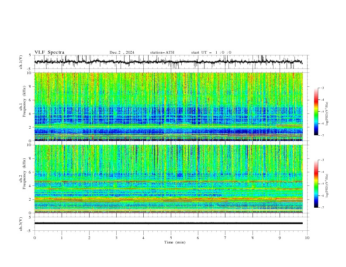Click the "ch.1(V)" voltage axis label
The width and height of the screenshot is (346, 267).
(21, 62)
